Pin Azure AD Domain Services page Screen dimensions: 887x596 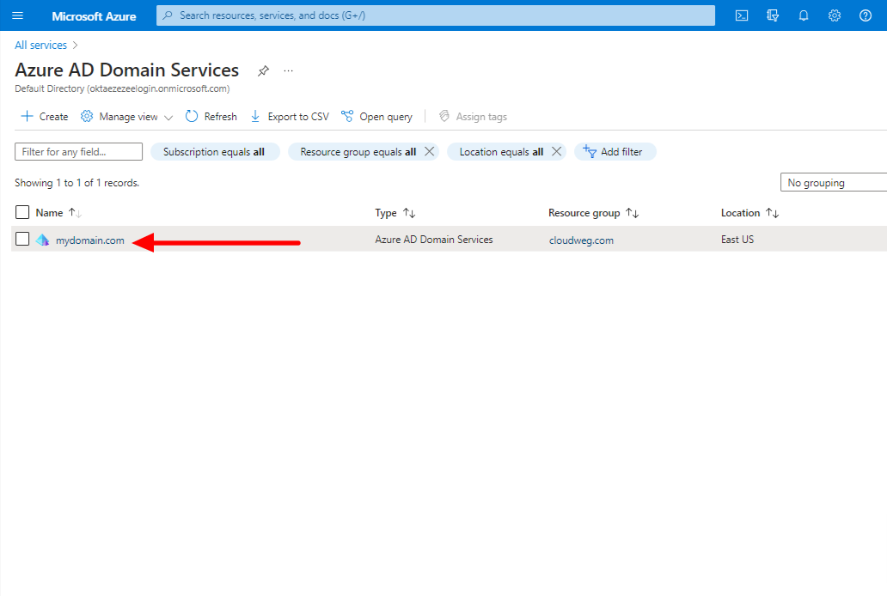(263, 70)
